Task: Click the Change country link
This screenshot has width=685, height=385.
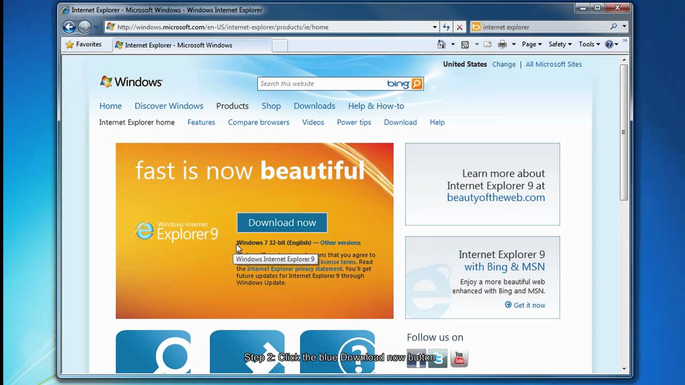Action: pyautogui.click(x=504, y=64)
